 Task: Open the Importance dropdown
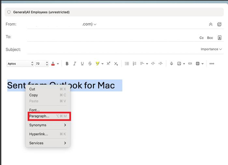211,49
